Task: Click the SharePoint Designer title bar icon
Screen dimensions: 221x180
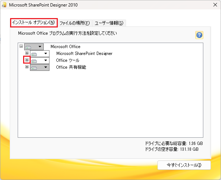Action: point(4,5)
